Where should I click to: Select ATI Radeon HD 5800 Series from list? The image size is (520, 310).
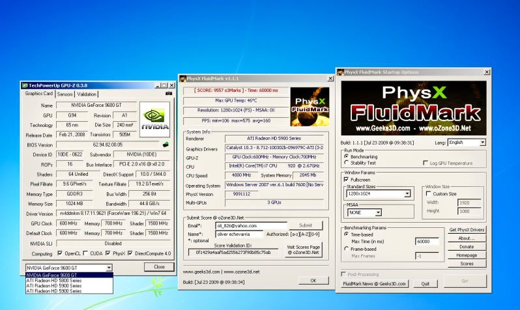(55, 280)
